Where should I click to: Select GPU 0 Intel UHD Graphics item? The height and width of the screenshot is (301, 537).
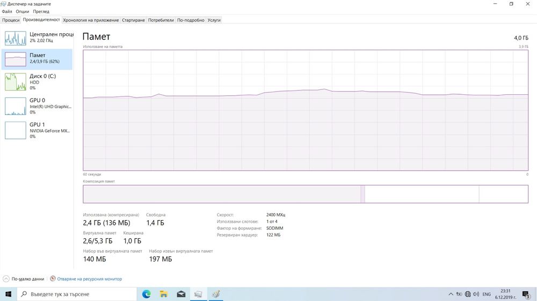click(37, 106)
